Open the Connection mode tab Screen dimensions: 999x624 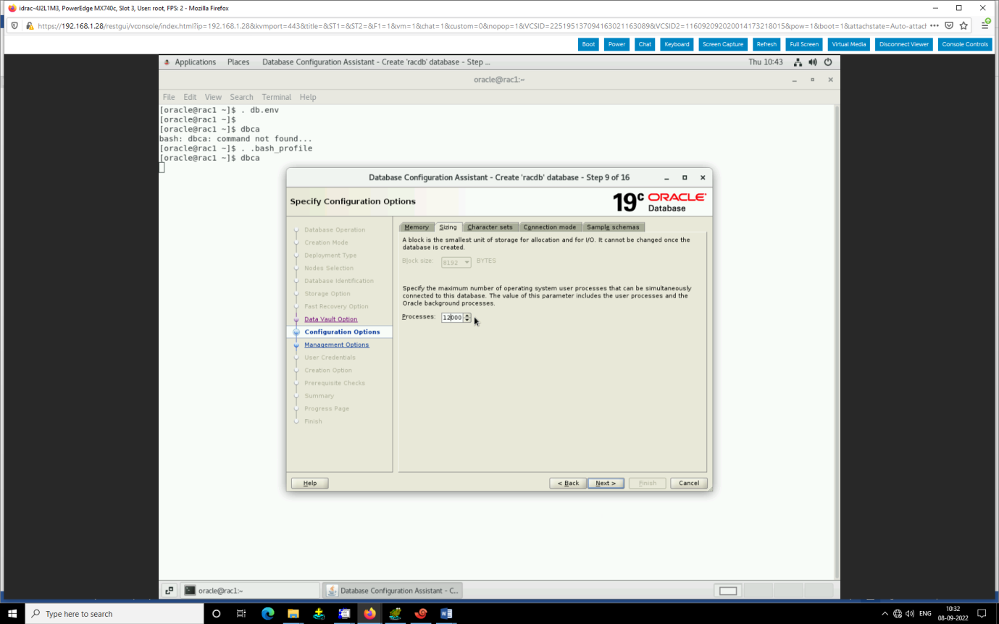point(550,227)
